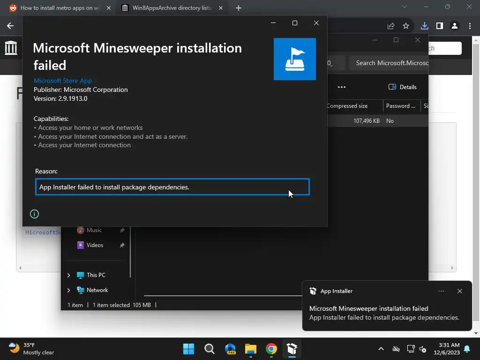Click the No password cell

click(390, 121)
